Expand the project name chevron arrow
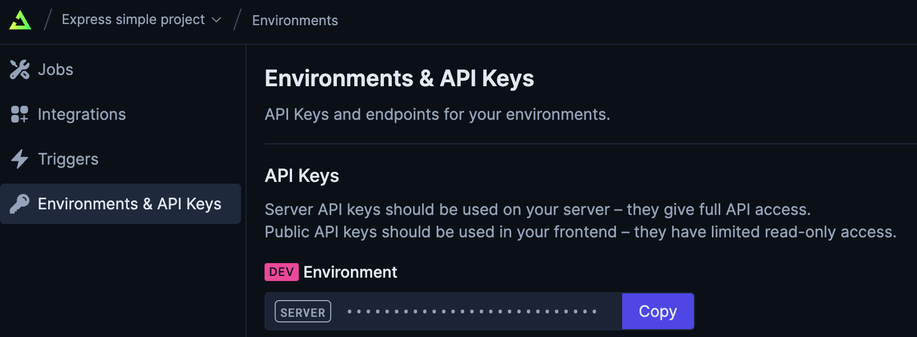 [x=216, y=20]
